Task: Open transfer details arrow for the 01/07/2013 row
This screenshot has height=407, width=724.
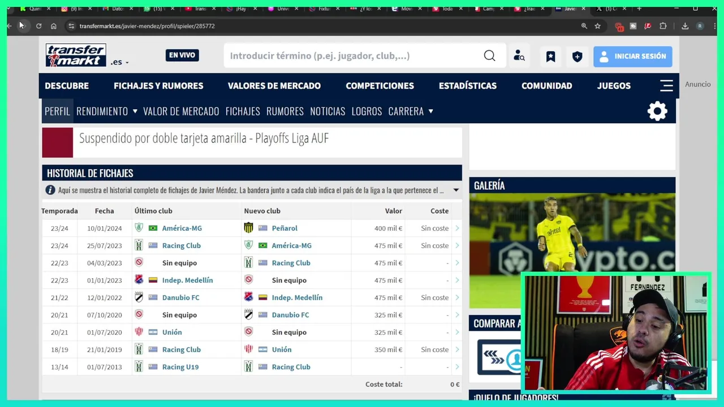Action: [x=457, y=367]
